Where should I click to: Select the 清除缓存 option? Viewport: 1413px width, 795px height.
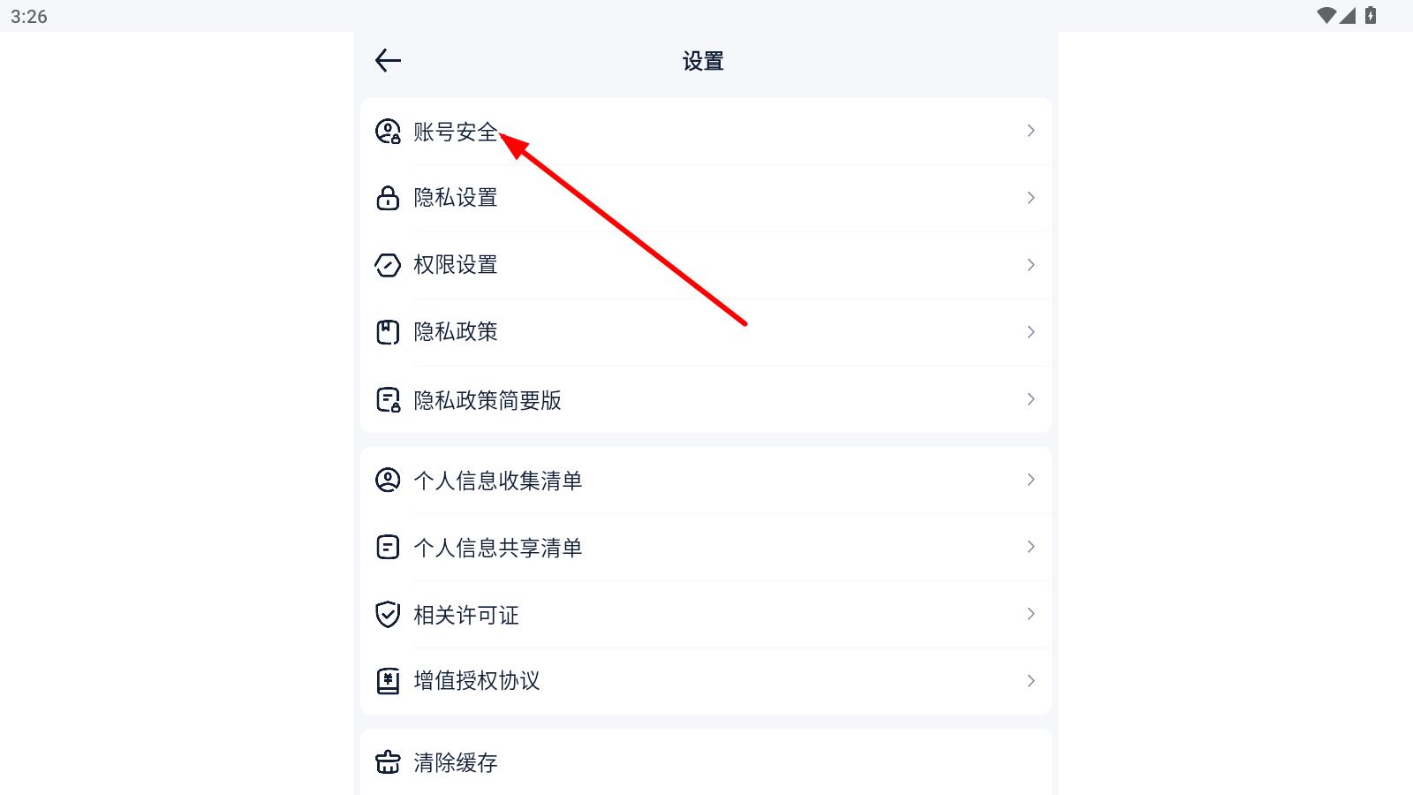click(456, 762)
